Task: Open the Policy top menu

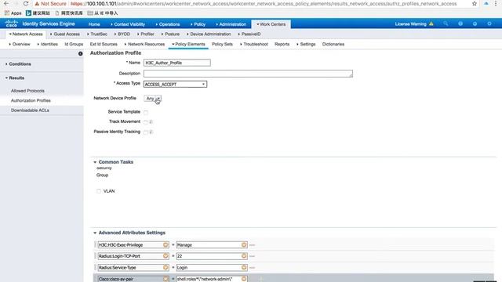Action: 198,24
